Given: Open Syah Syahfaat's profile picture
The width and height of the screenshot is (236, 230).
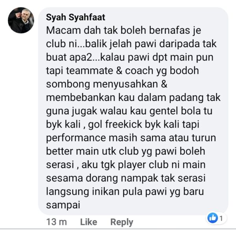Looking at the screenshot, I should pos(21,20).
